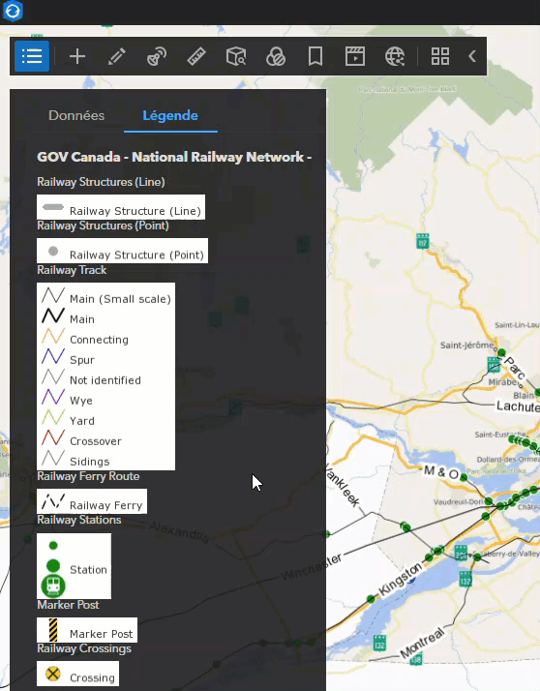
Task: Click the Railway Structure (Line) grey swatch
Action: click(x=53, y=207)
